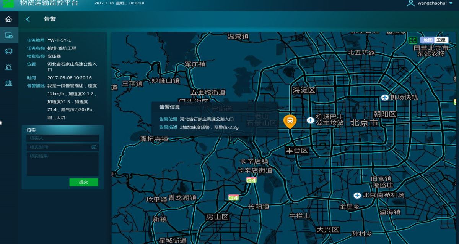Go back using the left arrow
The height and width of the screenshot is (244, 459).
coord(28,19)
